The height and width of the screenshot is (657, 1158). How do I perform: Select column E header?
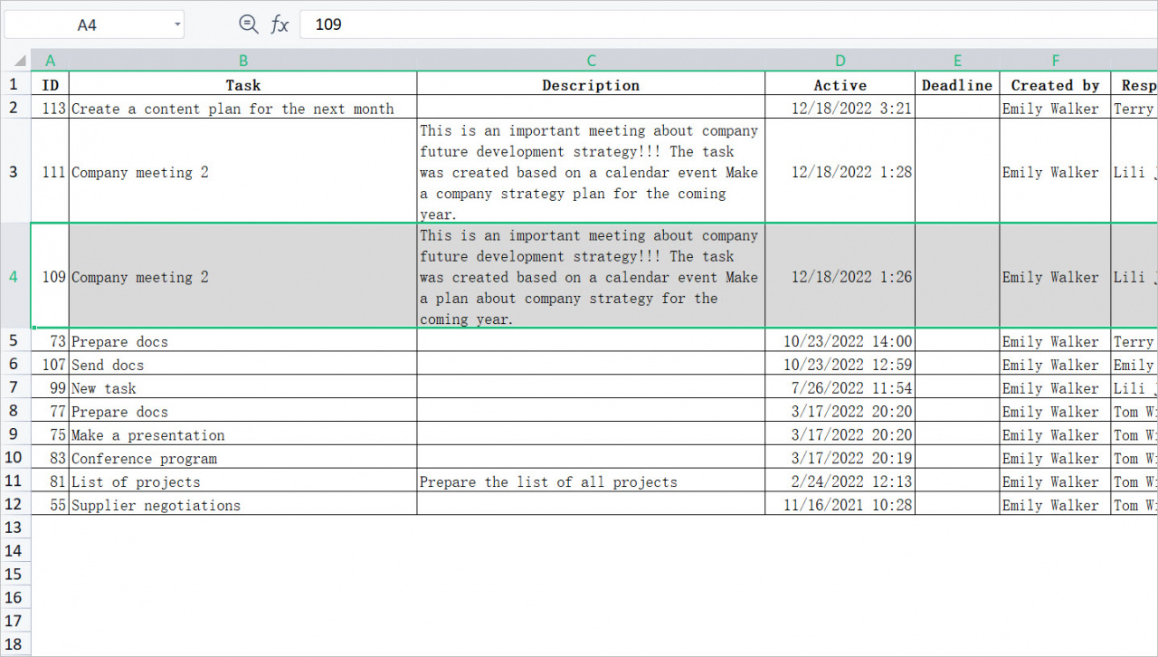point(957,61)
